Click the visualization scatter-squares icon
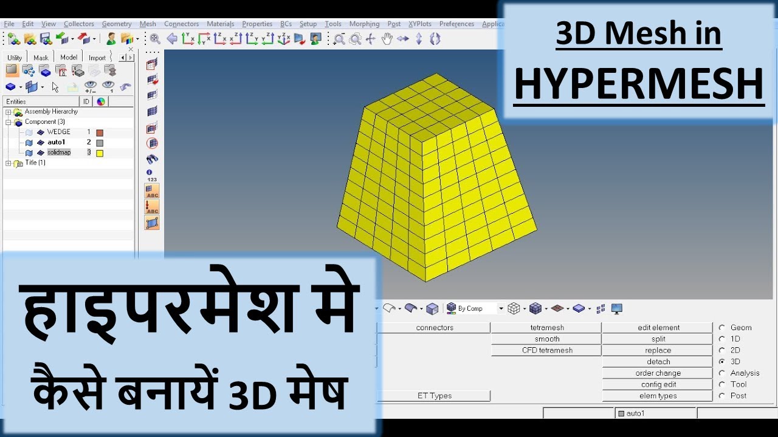Screen dimensions: 778x437 point(601,309)
